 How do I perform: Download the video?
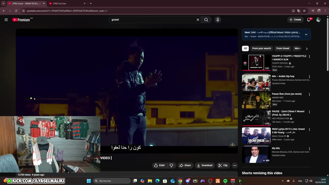pyautogui.click(x=205, y=165)
